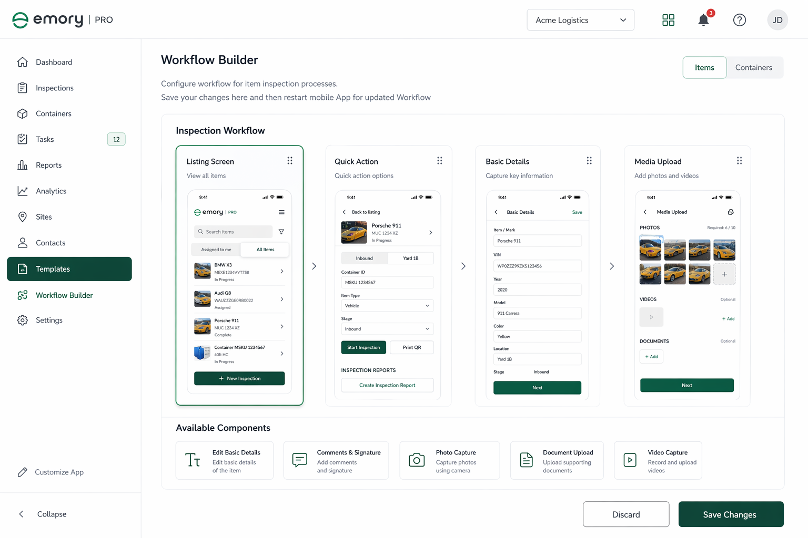The height and width of the screenshot is (538, 808).
Task: Click the Save Changes button
Action: point(731,514)
